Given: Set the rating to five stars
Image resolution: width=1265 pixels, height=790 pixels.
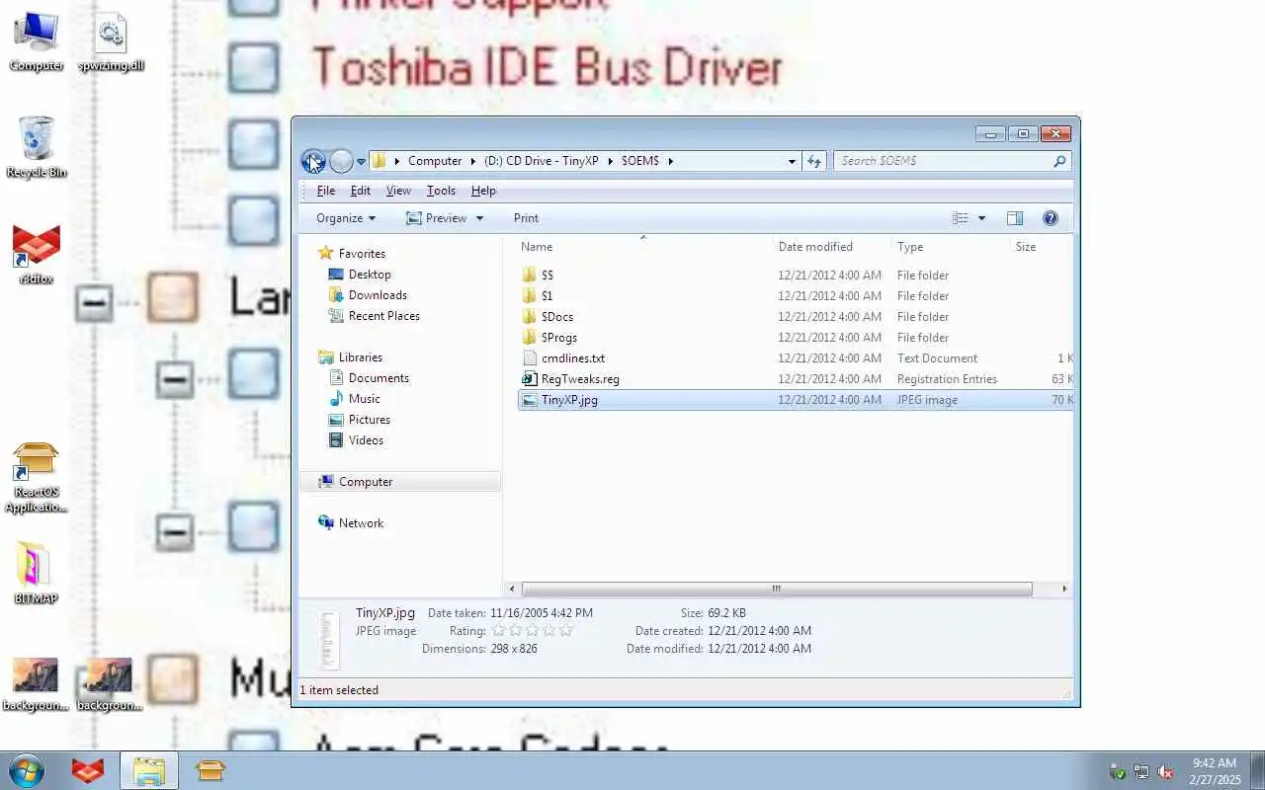Looking at the screenshot, I should click(x=565, y=630).
